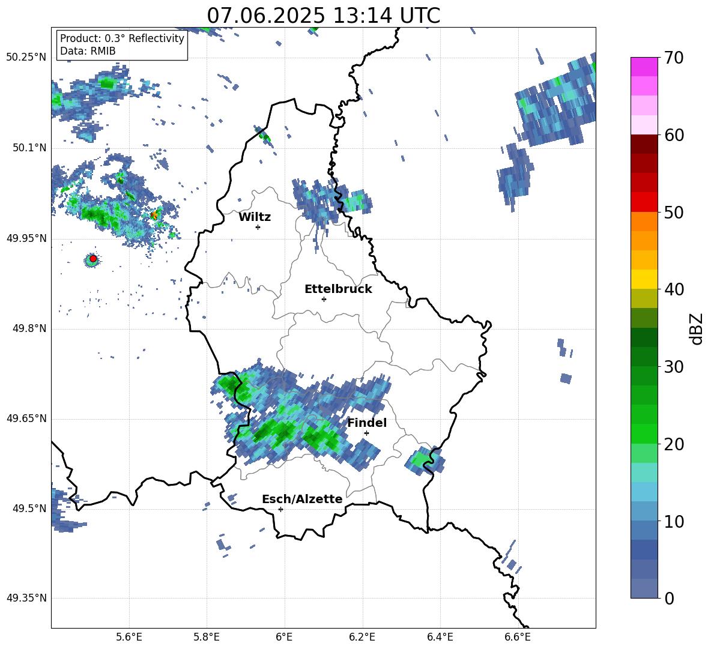Image resolution: width=711 pixels, height=649 pixels.
Task: Select the Wiltz city label
Action: click(x=255, y=217)
